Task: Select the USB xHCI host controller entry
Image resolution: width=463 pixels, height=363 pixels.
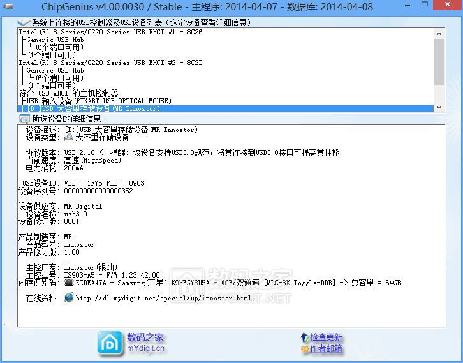Action: [68, 93]
